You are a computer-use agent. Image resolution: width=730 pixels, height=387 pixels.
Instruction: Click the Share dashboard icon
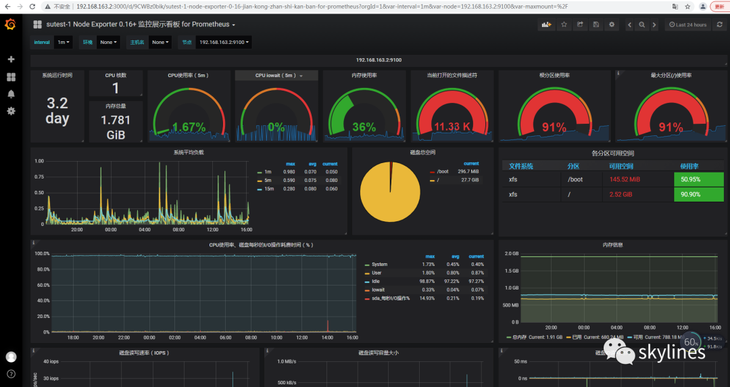[580, 25]
